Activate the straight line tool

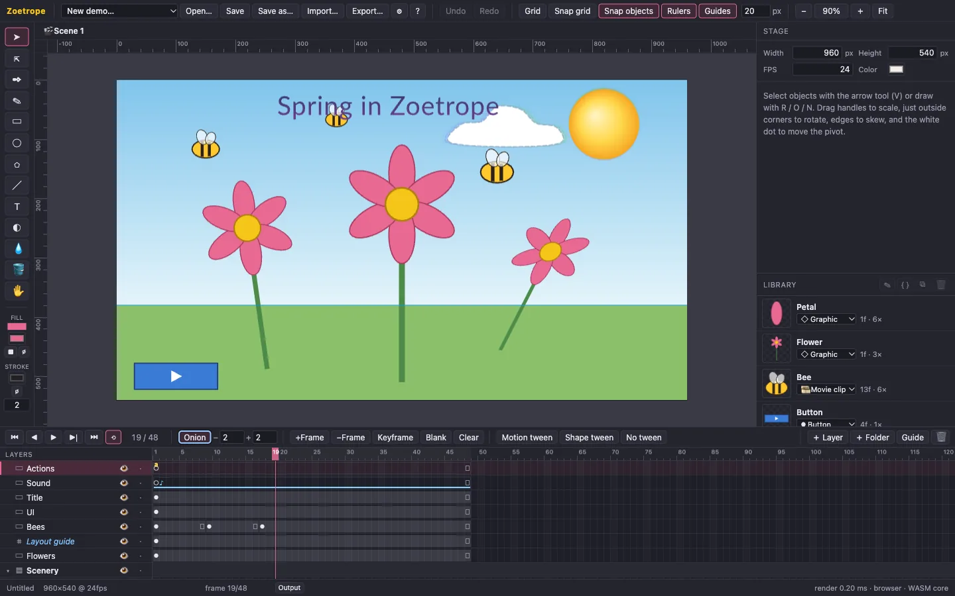click(17, 185)
